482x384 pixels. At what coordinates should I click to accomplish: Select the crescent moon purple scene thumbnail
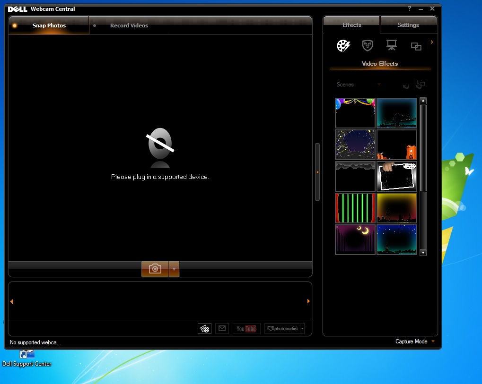(x=355, y=240)
